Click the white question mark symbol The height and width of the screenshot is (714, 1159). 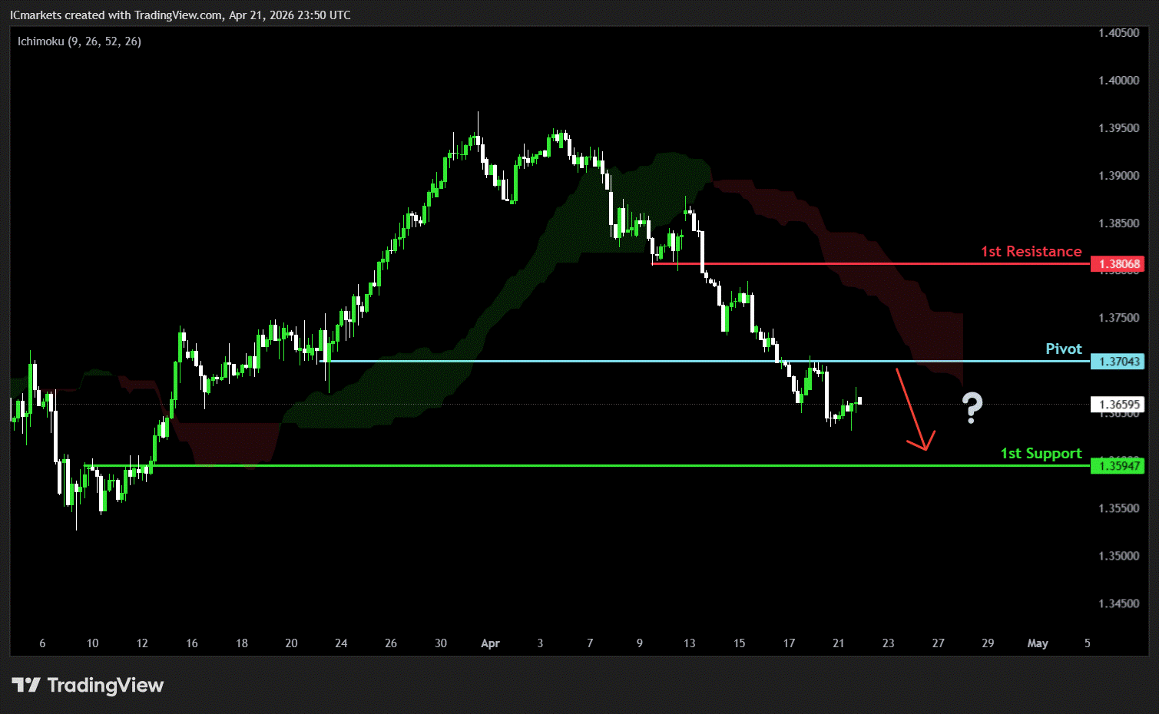pyautogui.click(x=972, y=407)
